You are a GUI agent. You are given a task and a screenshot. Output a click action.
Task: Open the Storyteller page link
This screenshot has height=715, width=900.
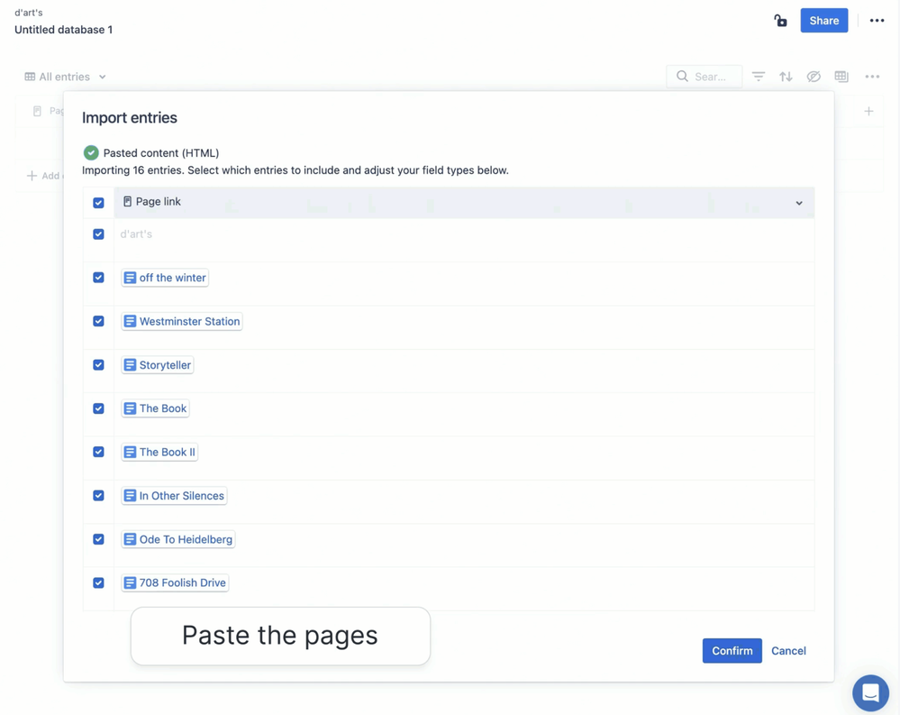point(158,365)
